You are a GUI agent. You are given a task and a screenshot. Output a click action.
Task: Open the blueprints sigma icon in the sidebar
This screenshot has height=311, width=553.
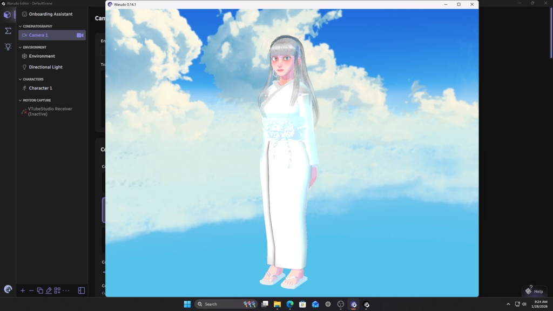click(7, 31)
